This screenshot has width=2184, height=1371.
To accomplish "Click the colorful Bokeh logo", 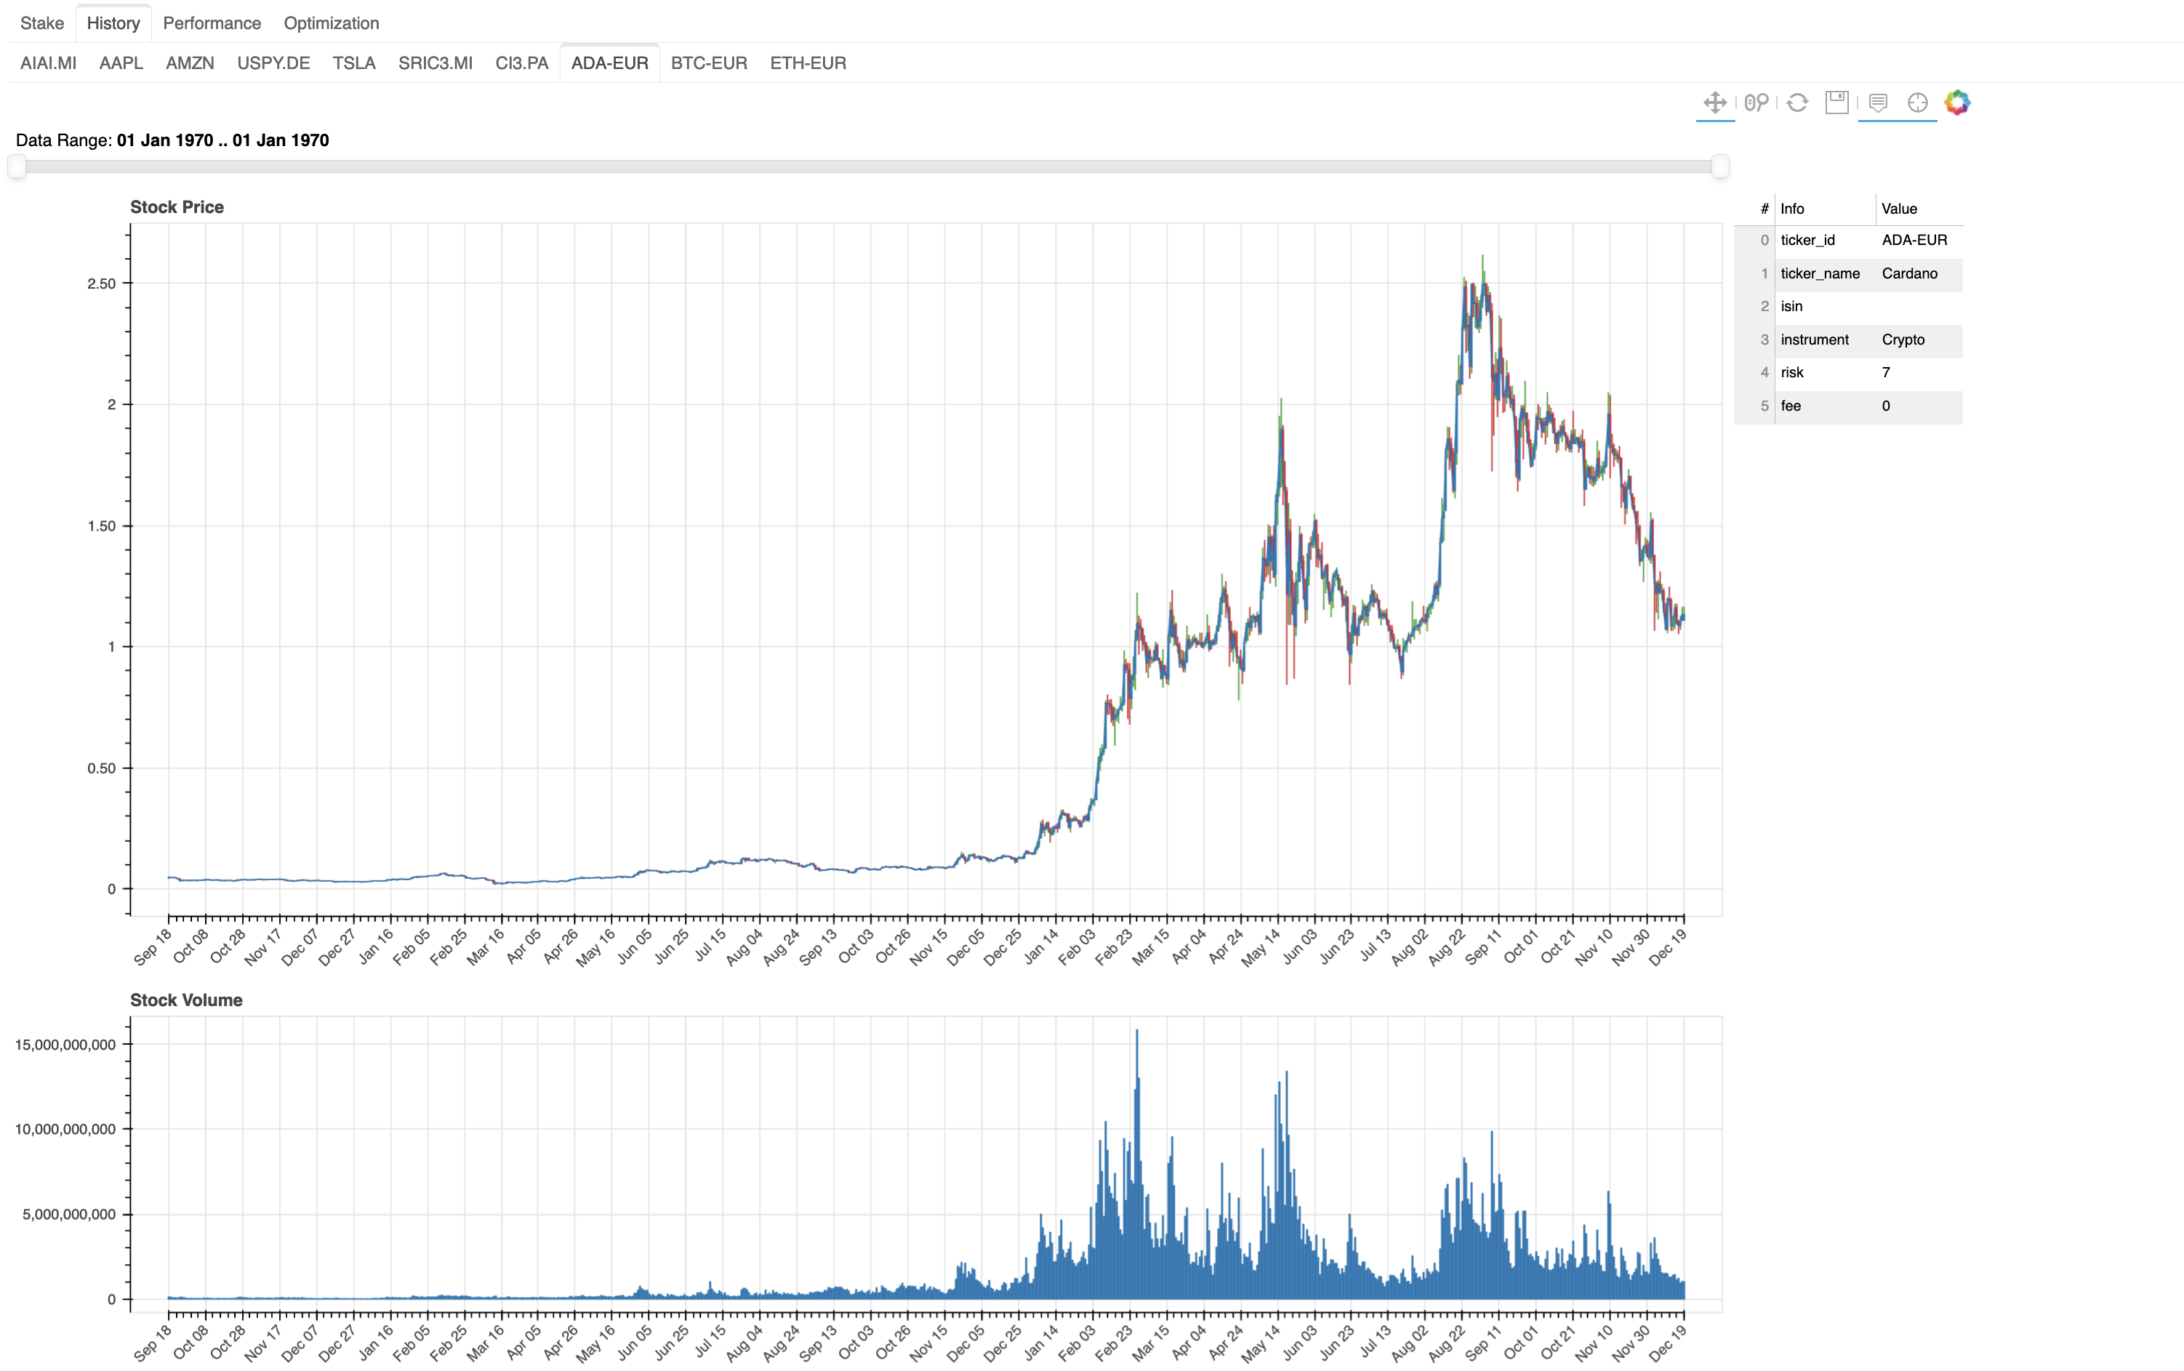I will [1957, 102].
